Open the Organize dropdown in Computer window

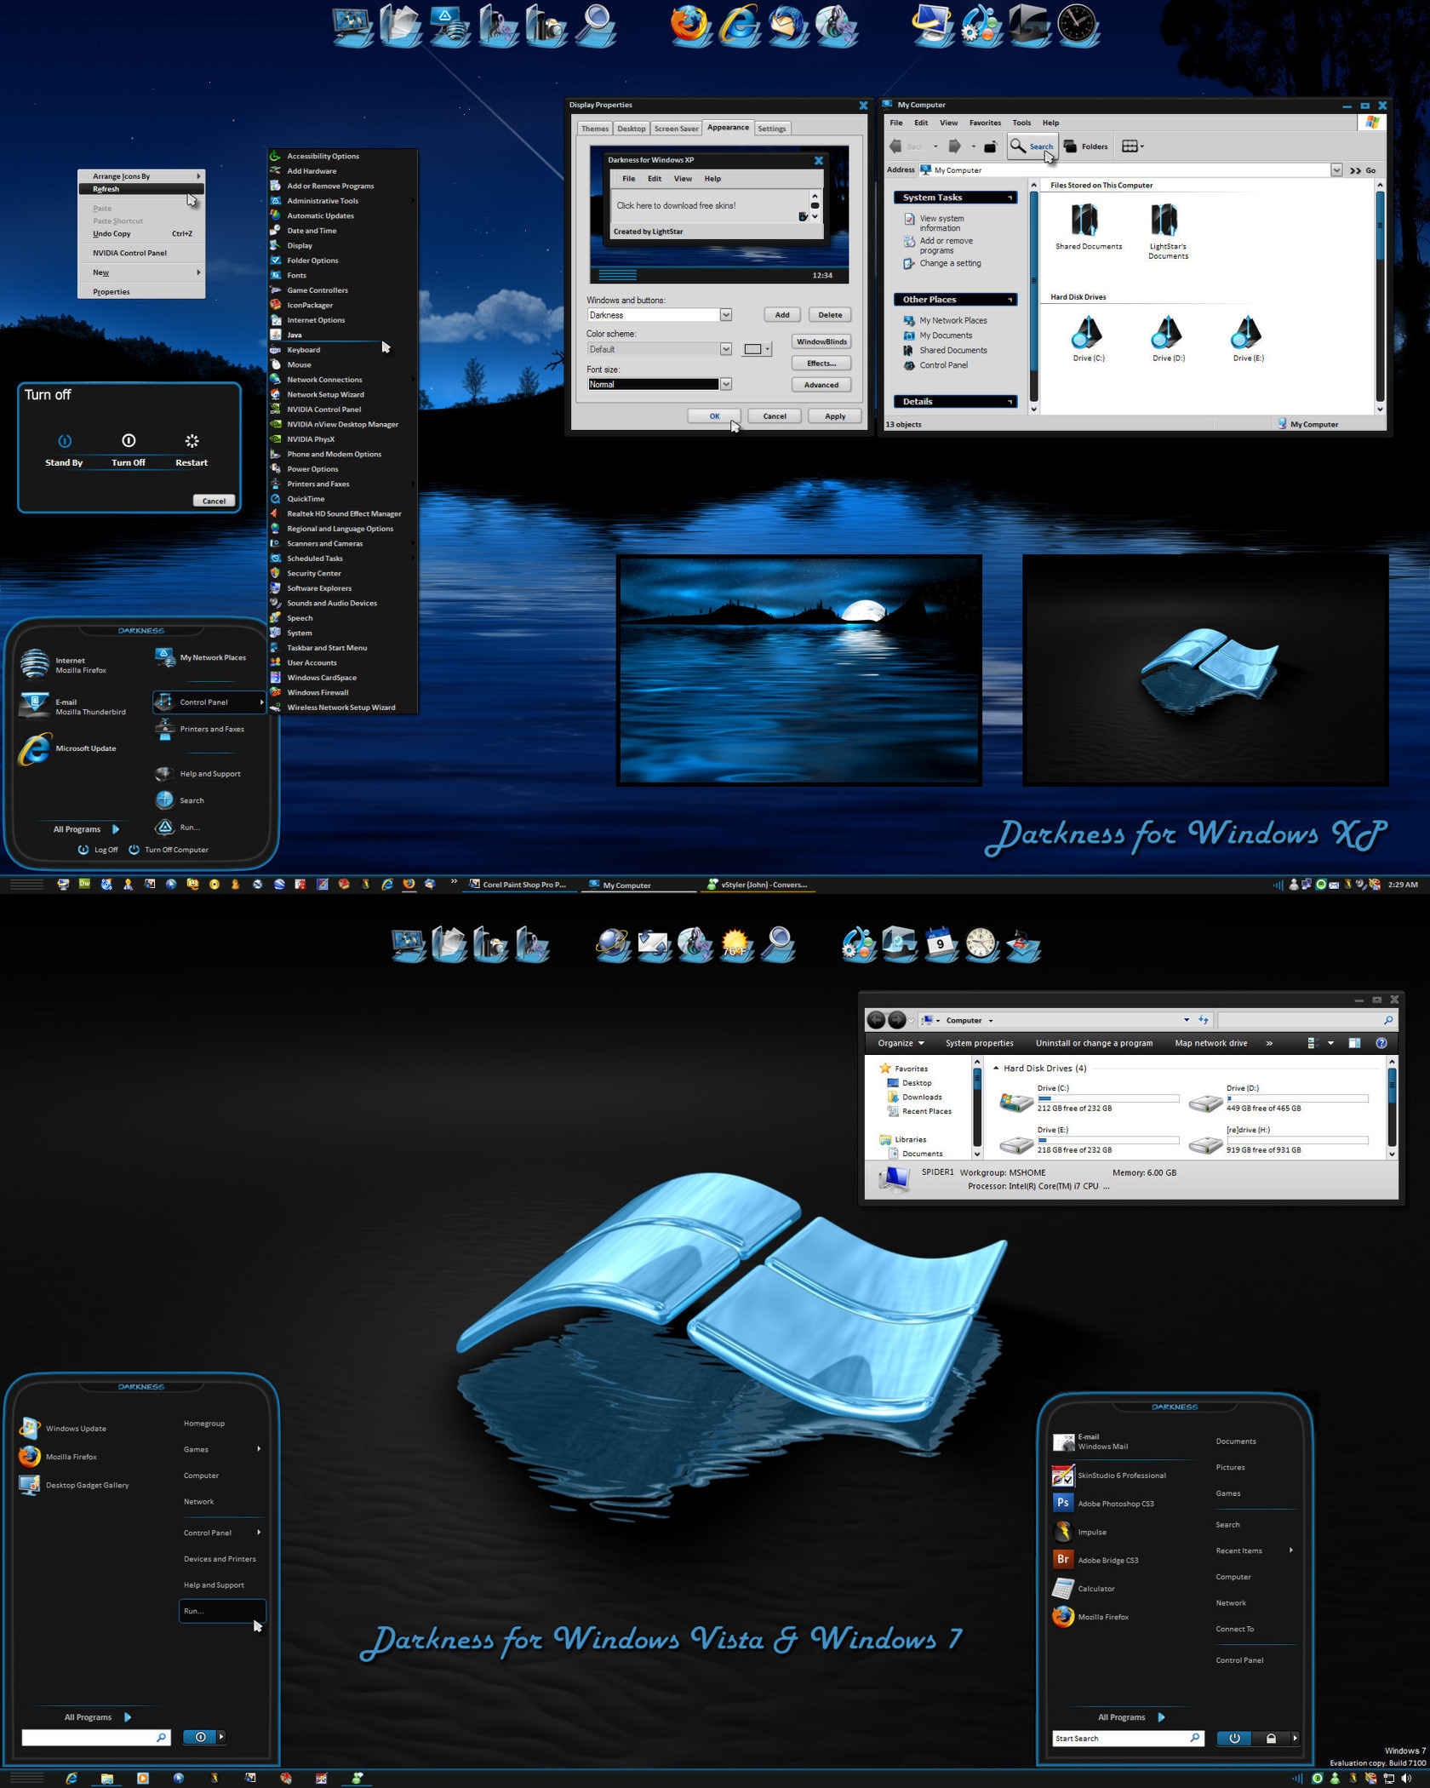901,1043
